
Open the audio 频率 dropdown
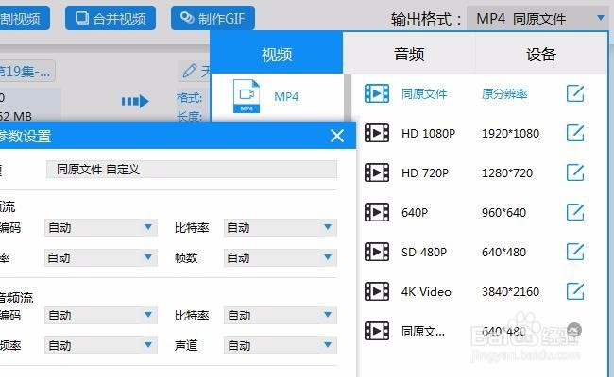tap(101, 345)
